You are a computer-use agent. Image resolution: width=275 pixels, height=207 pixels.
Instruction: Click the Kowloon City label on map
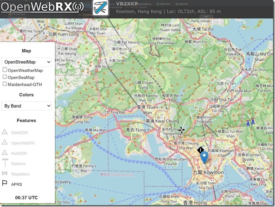coord(221,153)
